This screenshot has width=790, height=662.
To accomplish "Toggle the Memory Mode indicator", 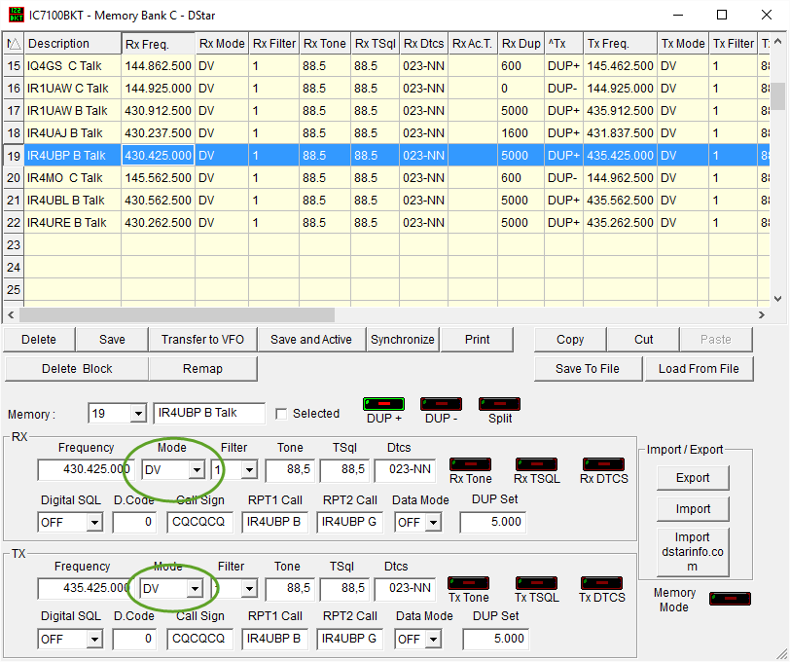I will coord(730,599).
